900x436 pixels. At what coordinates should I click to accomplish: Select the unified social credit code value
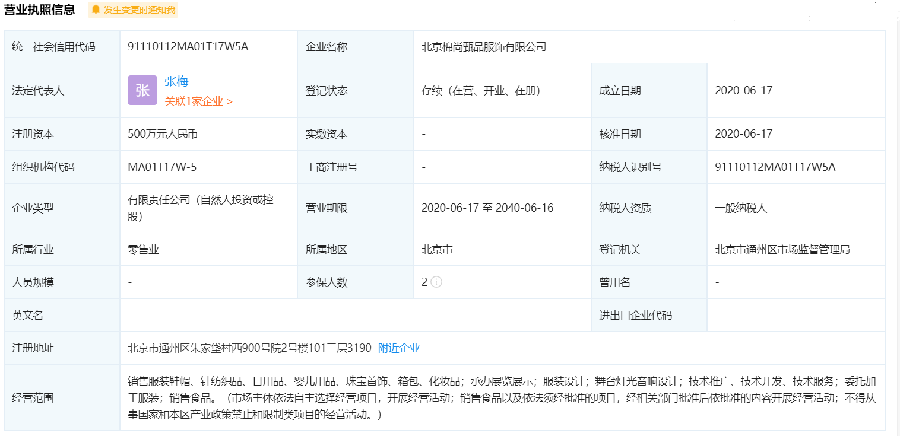point(188,47)
